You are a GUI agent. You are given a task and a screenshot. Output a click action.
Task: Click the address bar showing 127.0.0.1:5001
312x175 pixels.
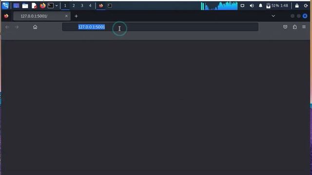(160, 27)
